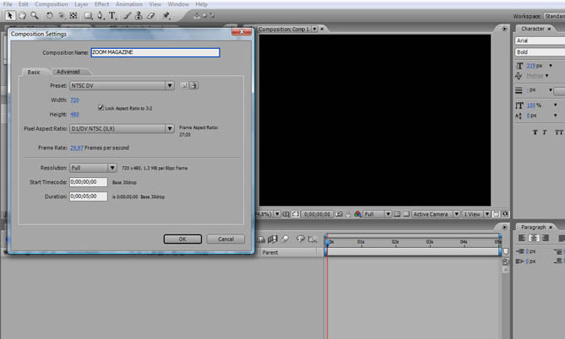Select the Rotation tool
The height and width of the screenshot is (339, 565).
(x=49, y=15)
